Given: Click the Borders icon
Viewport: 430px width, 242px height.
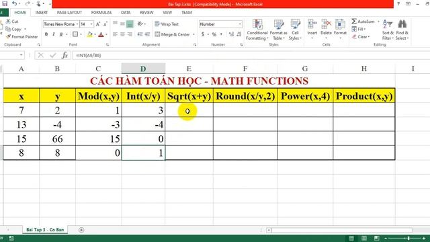Looking at the screenshot, I should click(x=75, y=34).
